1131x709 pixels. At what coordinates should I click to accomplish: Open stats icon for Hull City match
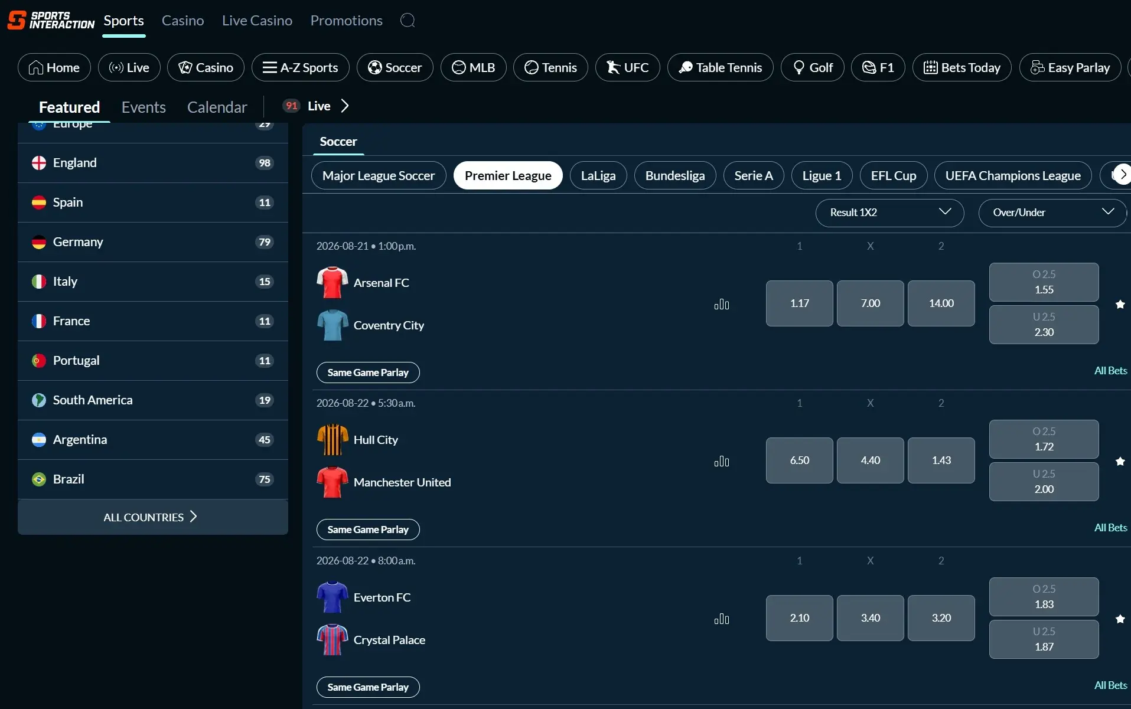tap(722, 461)
